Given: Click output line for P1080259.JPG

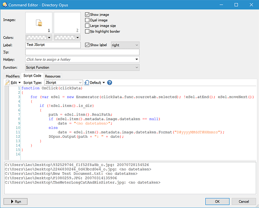Looking at the screenshot, I should (x=61, y=178).
